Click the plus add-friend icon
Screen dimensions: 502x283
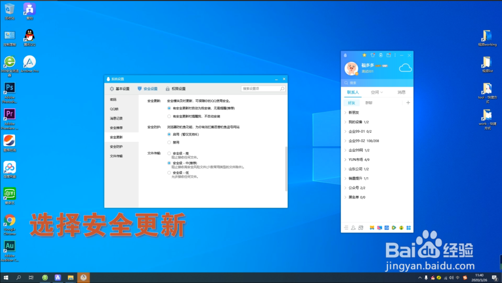408,103
